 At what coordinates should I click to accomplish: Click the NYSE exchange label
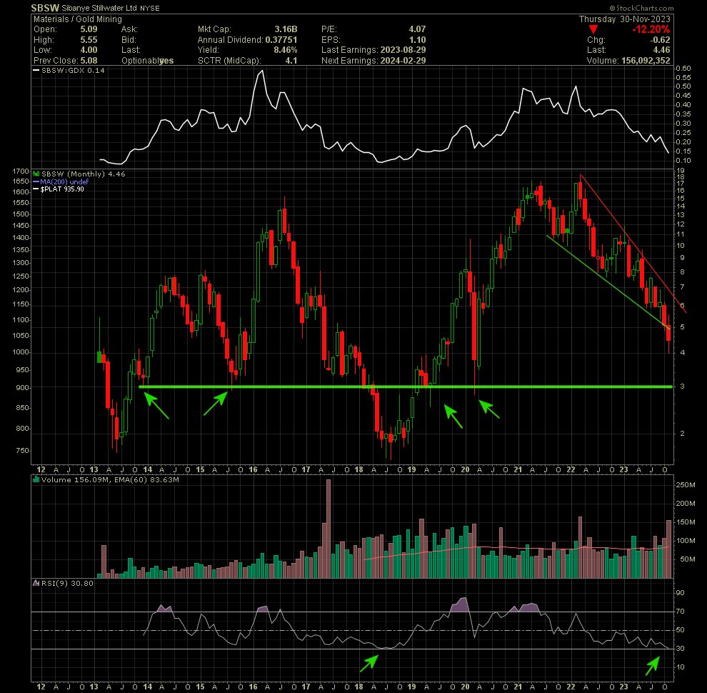[x=150, y=8]
